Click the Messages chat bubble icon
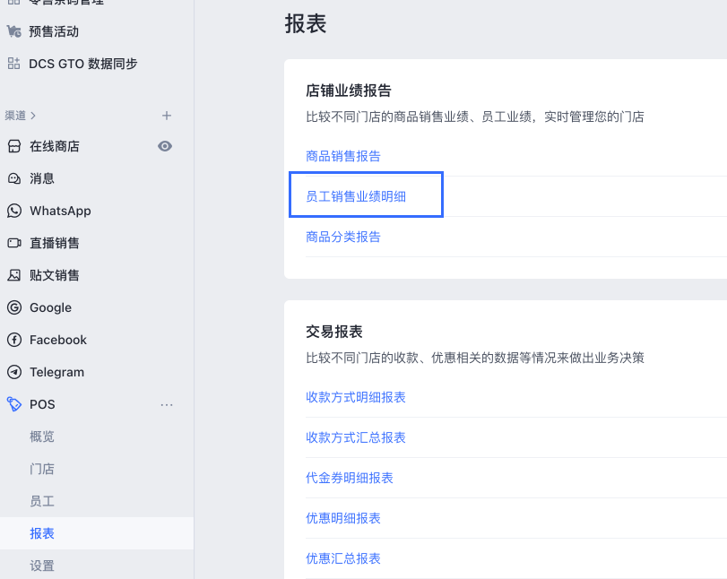Image resolution: width=727 pixels, height=579 pixels. point(13,178)
